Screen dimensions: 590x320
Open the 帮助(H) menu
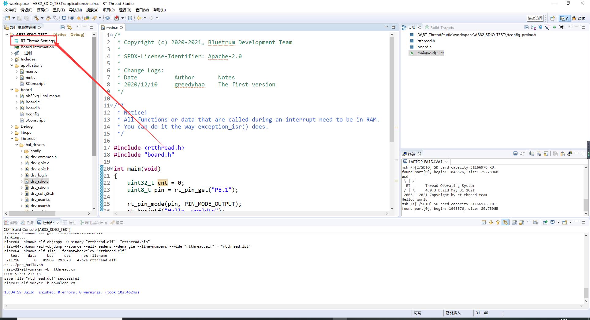[x=159, y=10]
